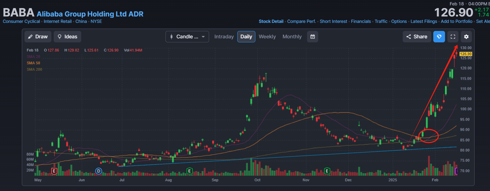This screenshot has height=191, width=490.
Task: Click the red E earnings marker near May
Action: tap(54, 171)
